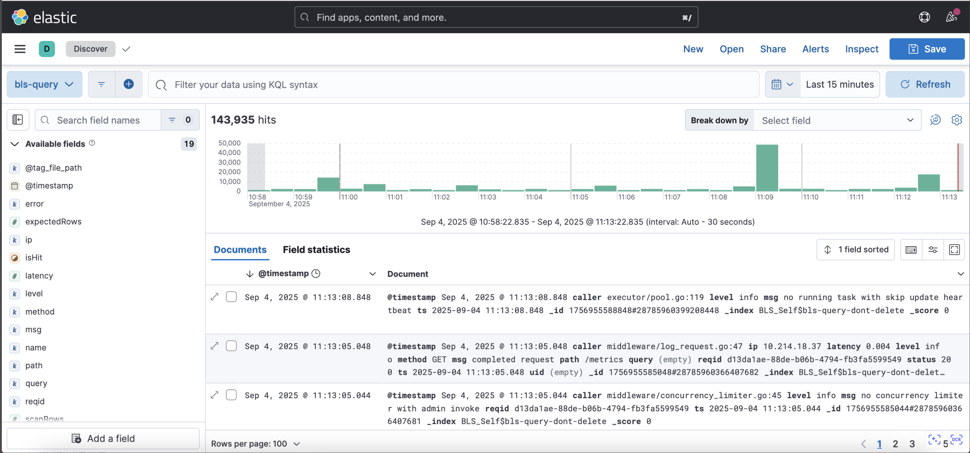Open the Discover breadcrumb chevron menu
This screenshot has height=453, width=970.
126,49
